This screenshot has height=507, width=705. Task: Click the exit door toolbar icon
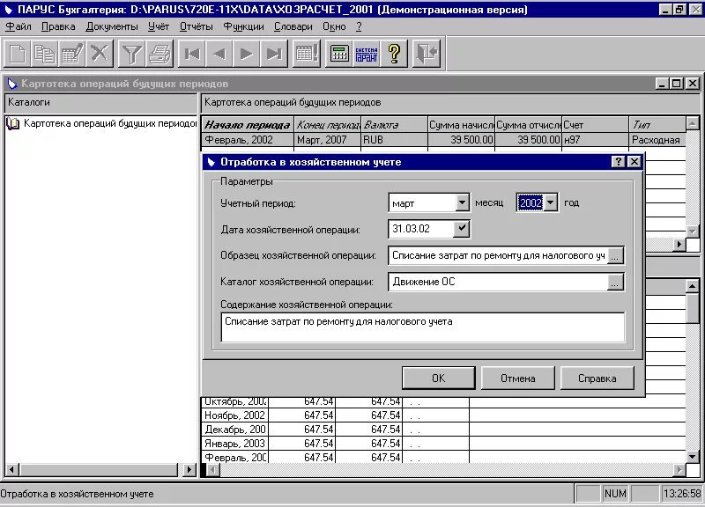427,54
